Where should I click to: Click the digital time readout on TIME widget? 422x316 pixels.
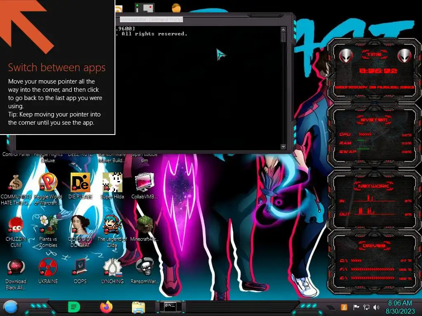pos(378,71)
